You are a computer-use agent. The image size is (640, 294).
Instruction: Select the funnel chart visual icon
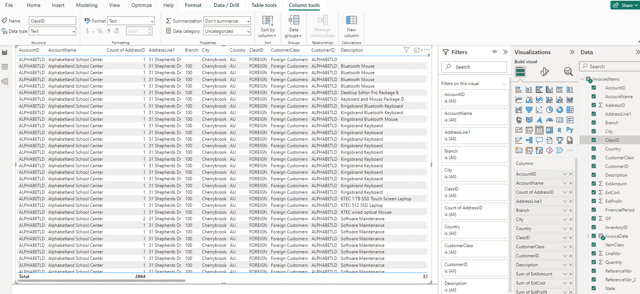click(x=529, y=110)
